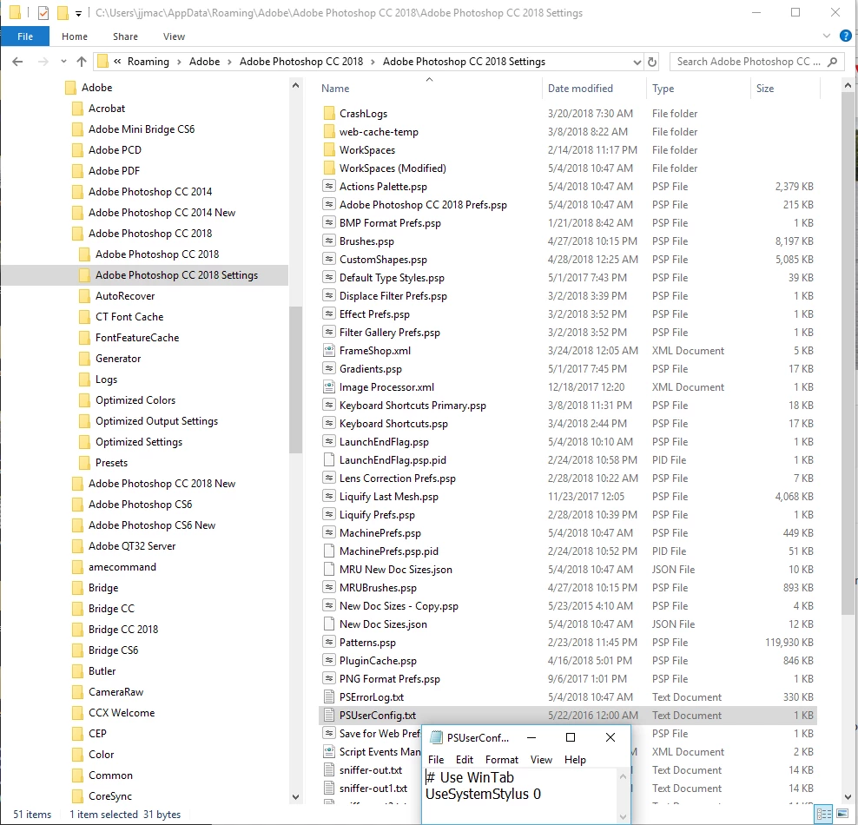Select Bridge CC 2018 folder in tree
The image size is (858, 825).
(123, 629)
